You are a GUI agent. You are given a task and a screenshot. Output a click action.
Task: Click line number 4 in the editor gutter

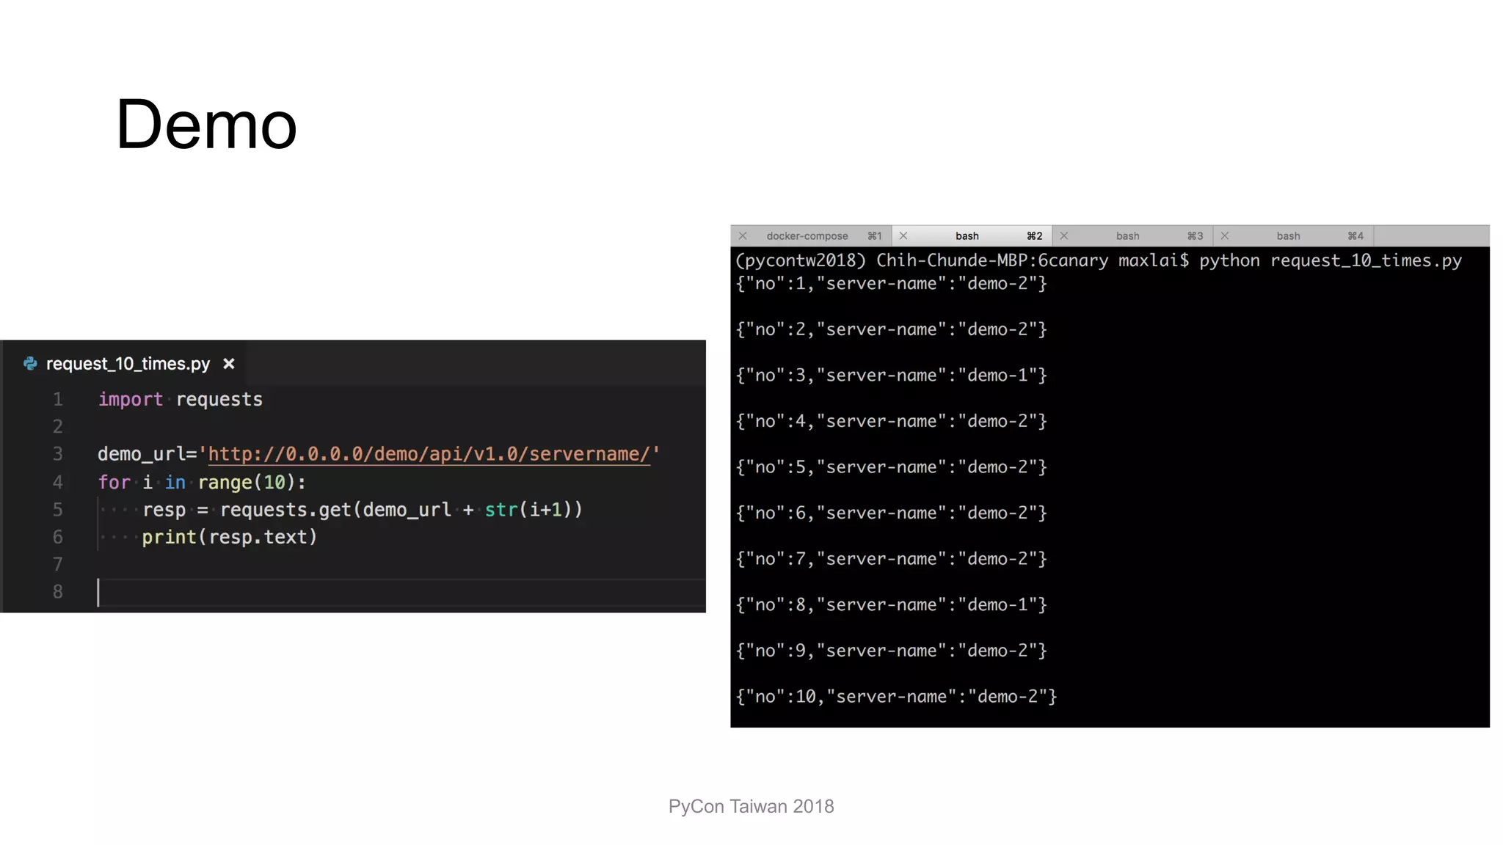[57, 483]
